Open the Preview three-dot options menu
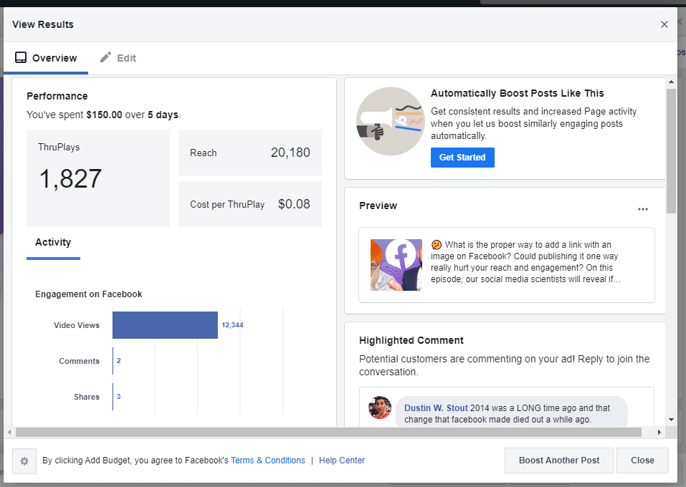The image size is (686, 487). [x=643, y=209]
